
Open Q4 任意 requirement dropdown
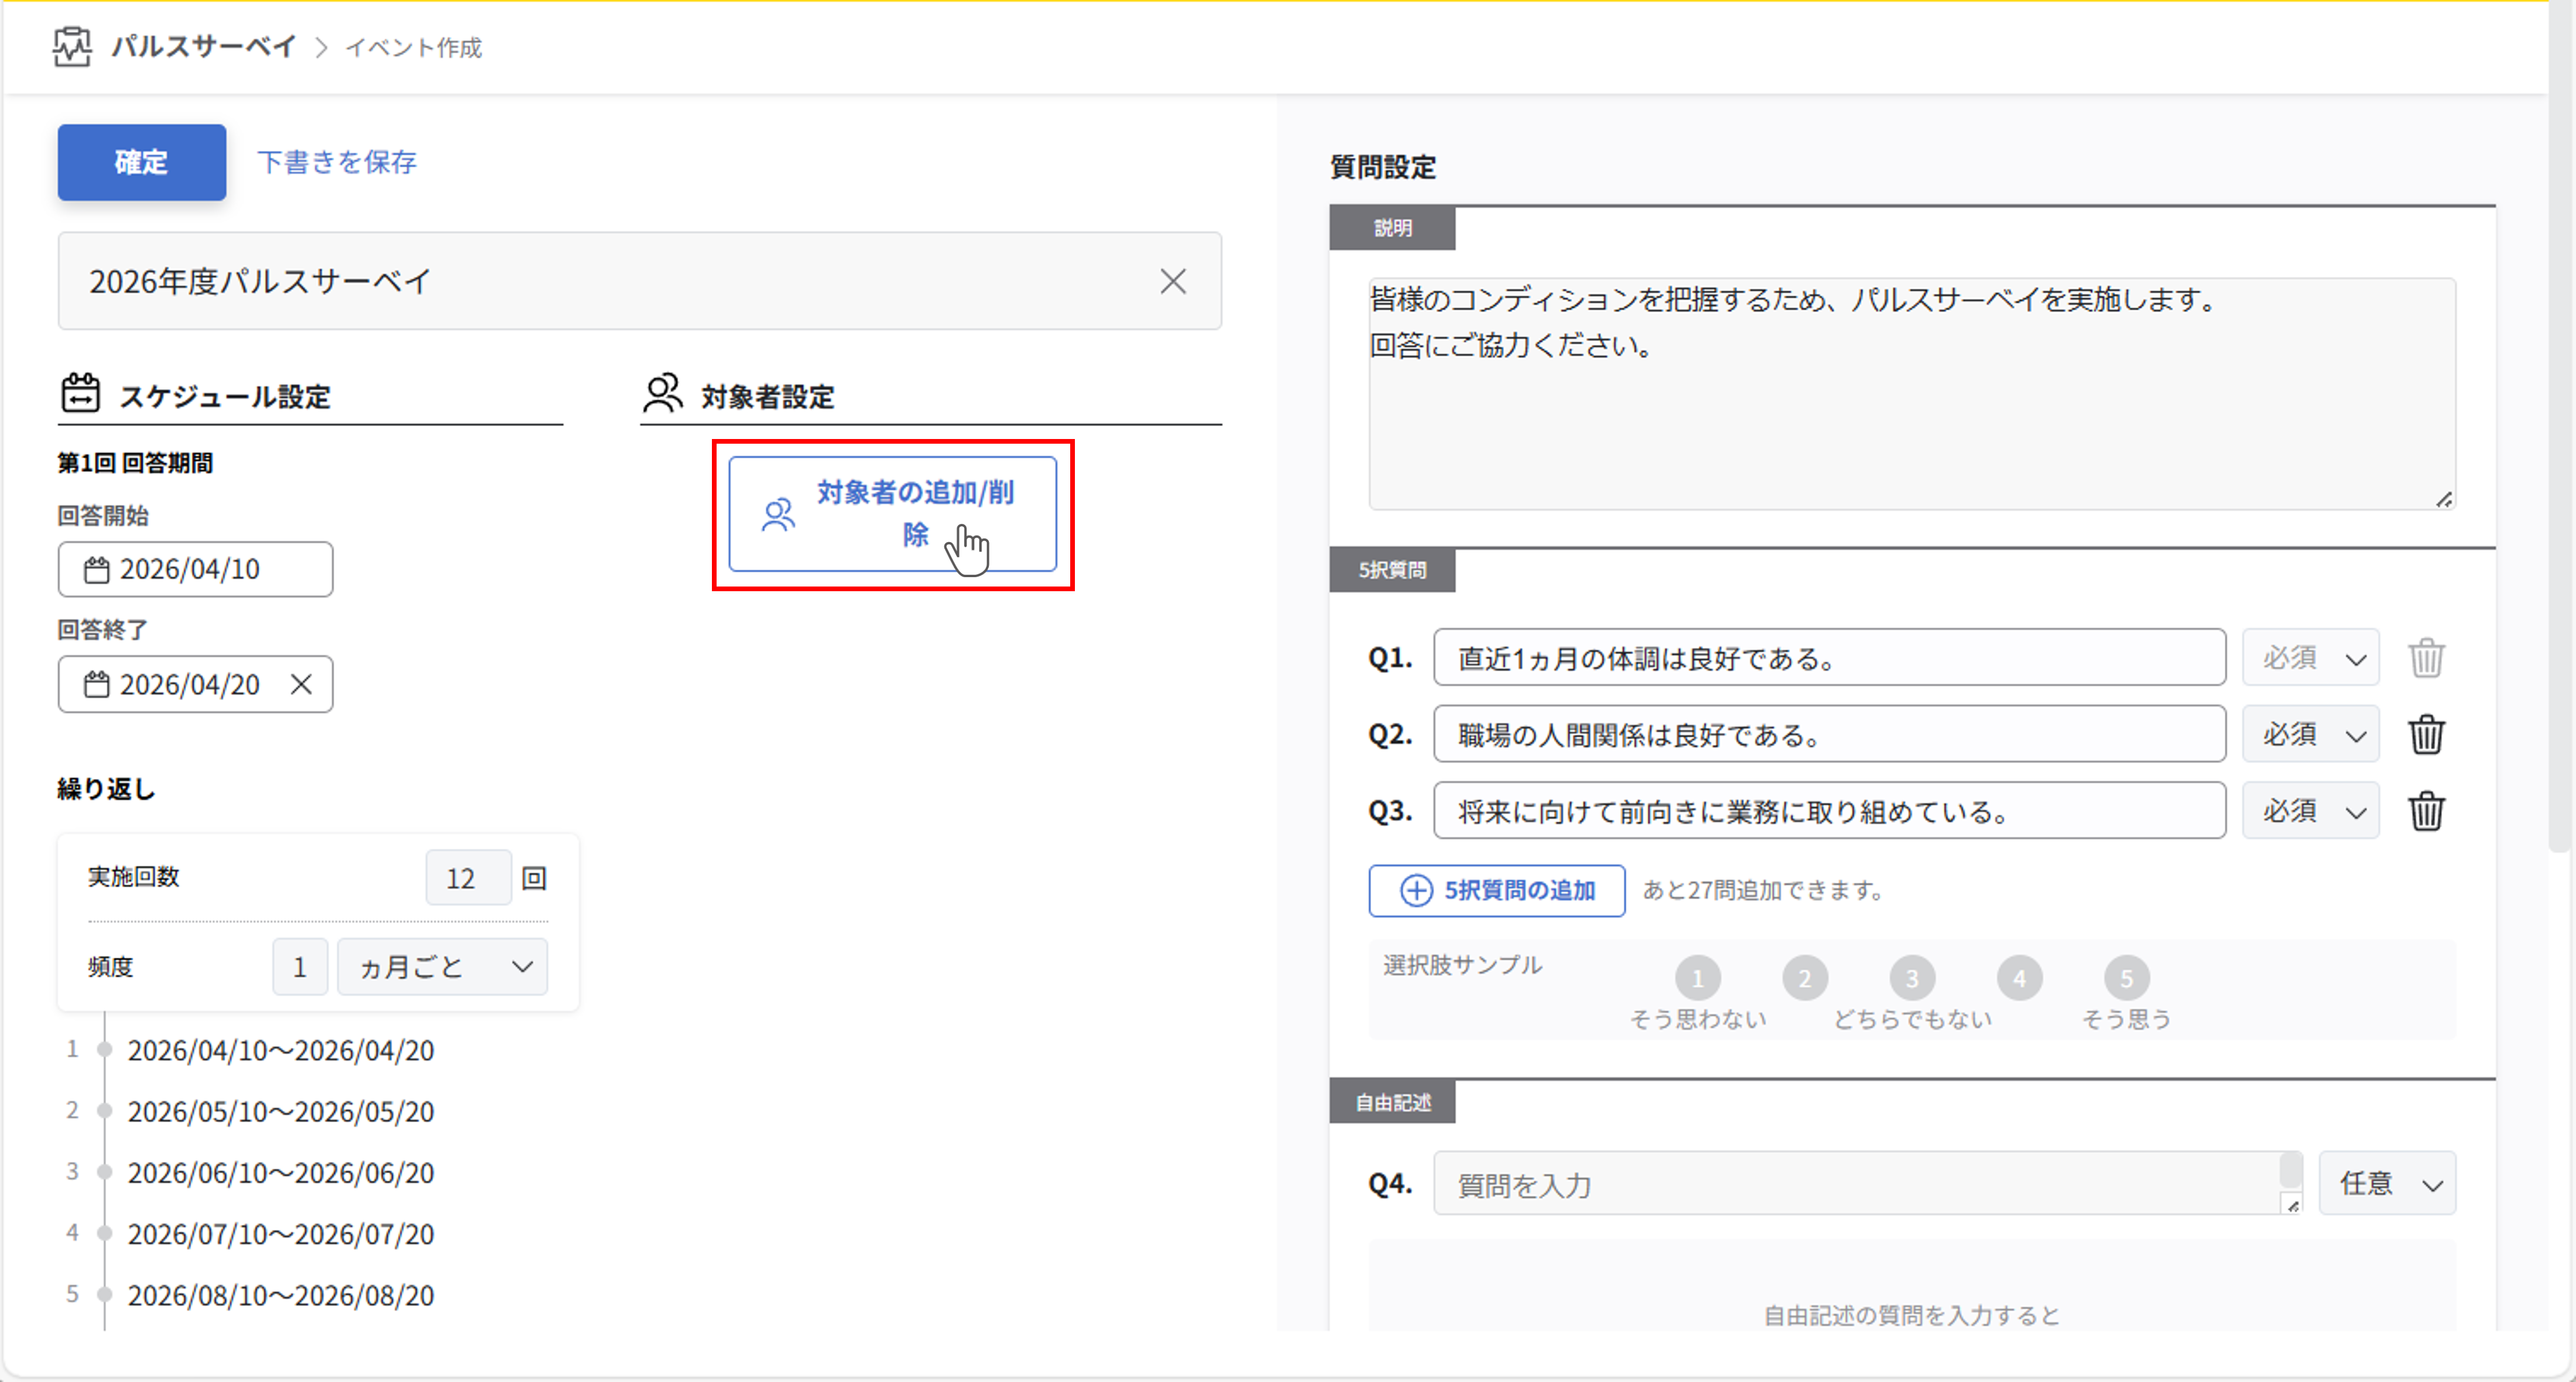pyautogui.click(x=2387, y=1184)
